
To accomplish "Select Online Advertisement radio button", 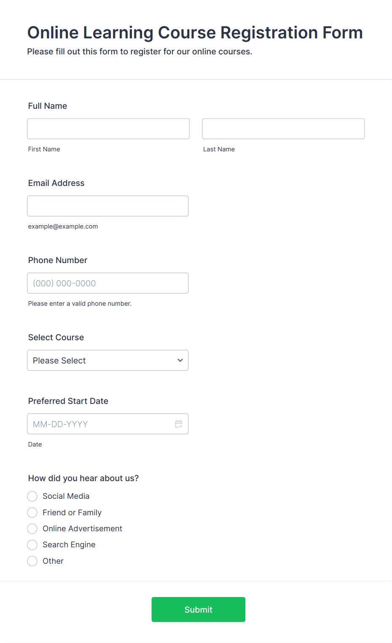I will tap(32, 529).
